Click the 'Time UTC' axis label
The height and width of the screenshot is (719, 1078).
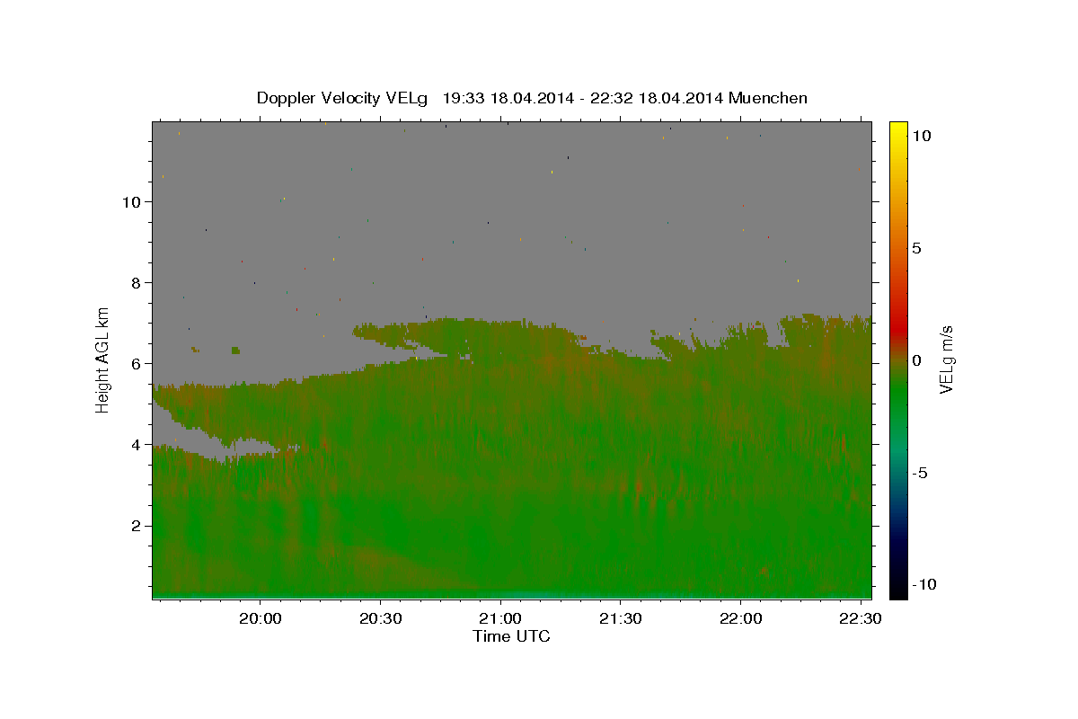(x=511, y=636)
